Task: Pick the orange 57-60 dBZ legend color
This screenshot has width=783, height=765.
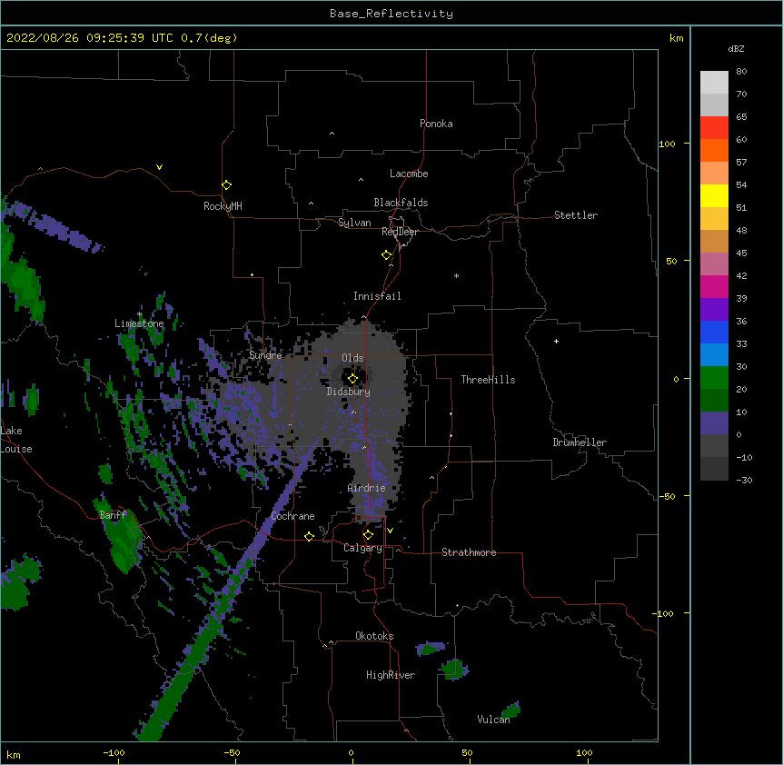Action: coord(714,151)
